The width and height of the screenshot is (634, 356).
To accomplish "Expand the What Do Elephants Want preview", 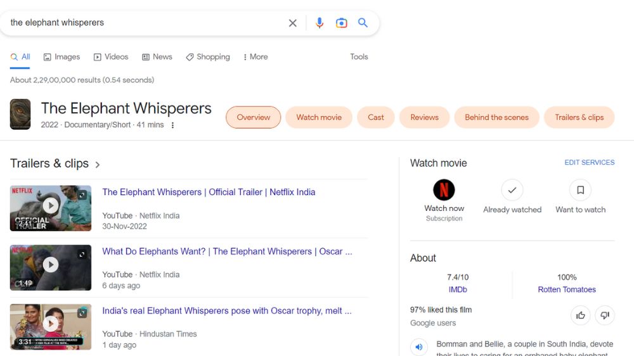I will 82,255.
